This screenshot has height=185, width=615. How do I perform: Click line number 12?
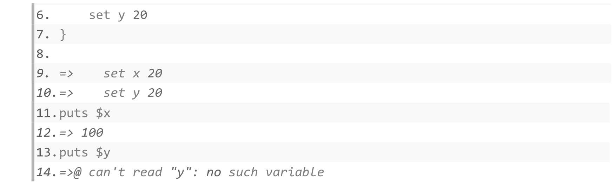pos(47,132)
